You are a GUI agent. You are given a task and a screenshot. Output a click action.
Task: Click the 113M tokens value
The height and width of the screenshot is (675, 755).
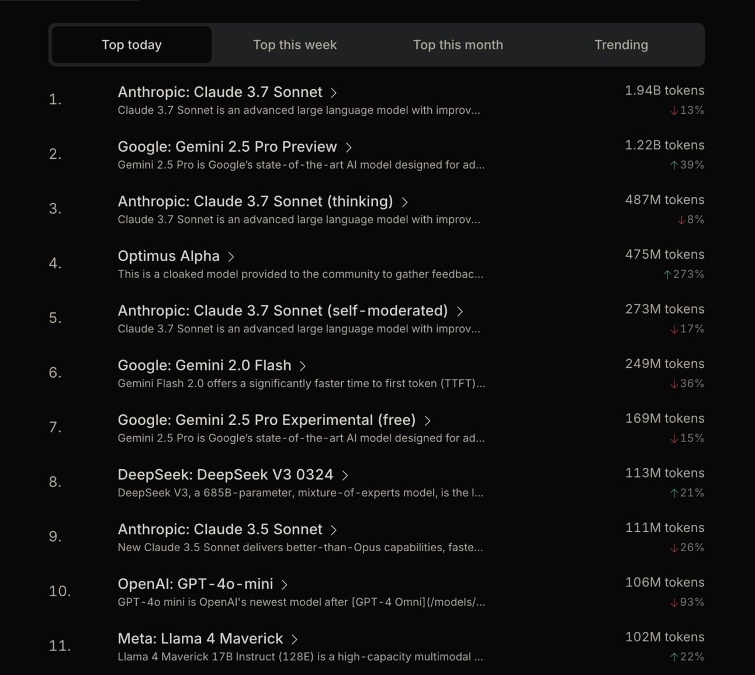(x=664, y=473)
